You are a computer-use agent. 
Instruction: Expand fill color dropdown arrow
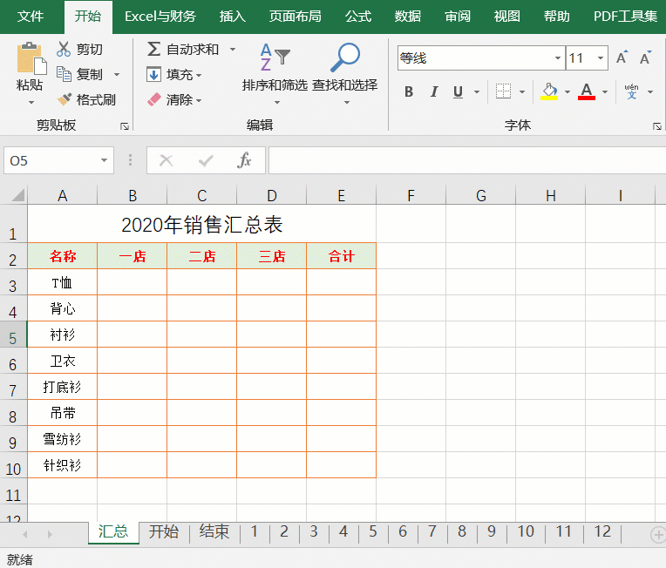click(x=567, y=91)
